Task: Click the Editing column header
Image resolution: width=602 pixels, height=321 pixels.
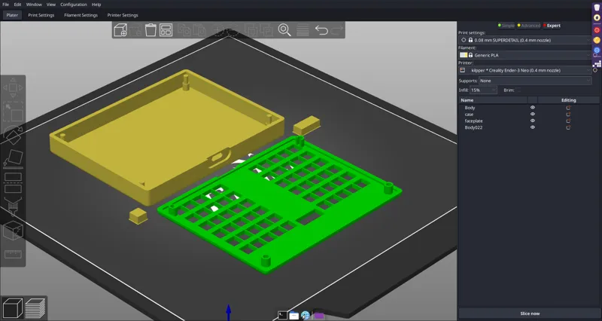Action: tap(568, 100)
